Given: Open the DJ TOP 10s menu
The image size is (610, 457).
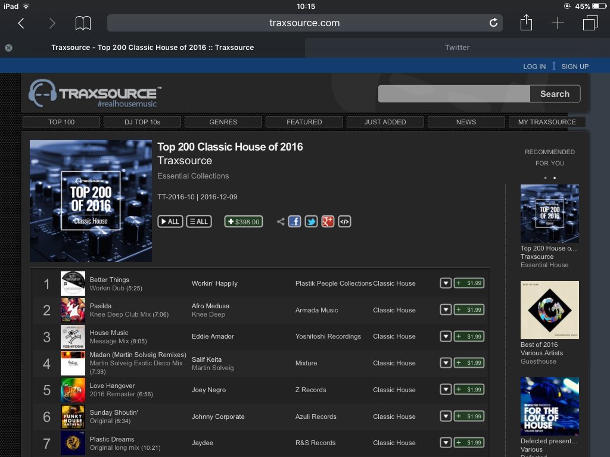Looking at the screenshot, I should [x=142, y=122].
